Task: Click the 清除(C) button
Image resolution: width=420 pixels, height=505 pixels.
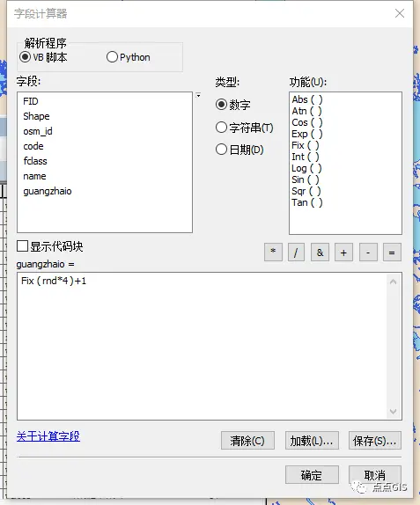Action: [x=247, y=440]
